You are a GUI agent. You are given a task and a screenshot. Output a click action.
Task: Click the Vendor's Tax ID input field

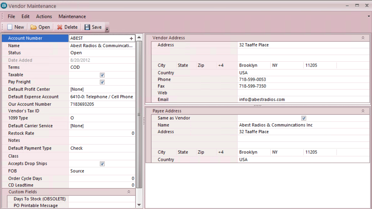pos(102,111)
